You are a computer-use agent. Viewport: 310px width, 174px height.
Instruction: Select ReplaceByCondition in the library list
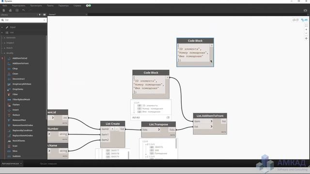(22, 130)
